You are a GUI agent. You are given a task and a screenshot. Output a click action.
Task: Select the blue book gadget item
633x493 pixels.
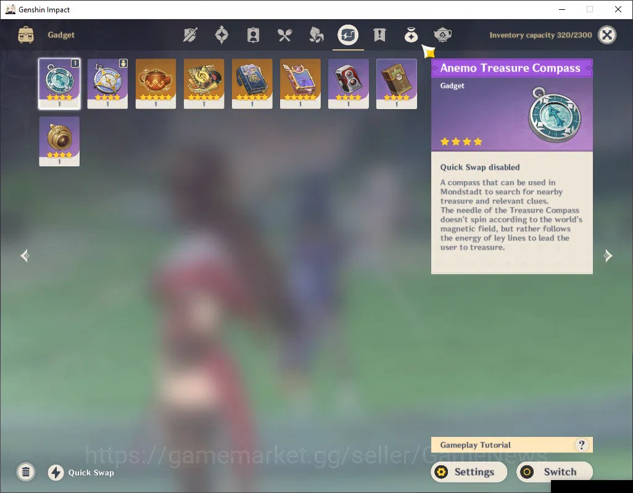252,84
